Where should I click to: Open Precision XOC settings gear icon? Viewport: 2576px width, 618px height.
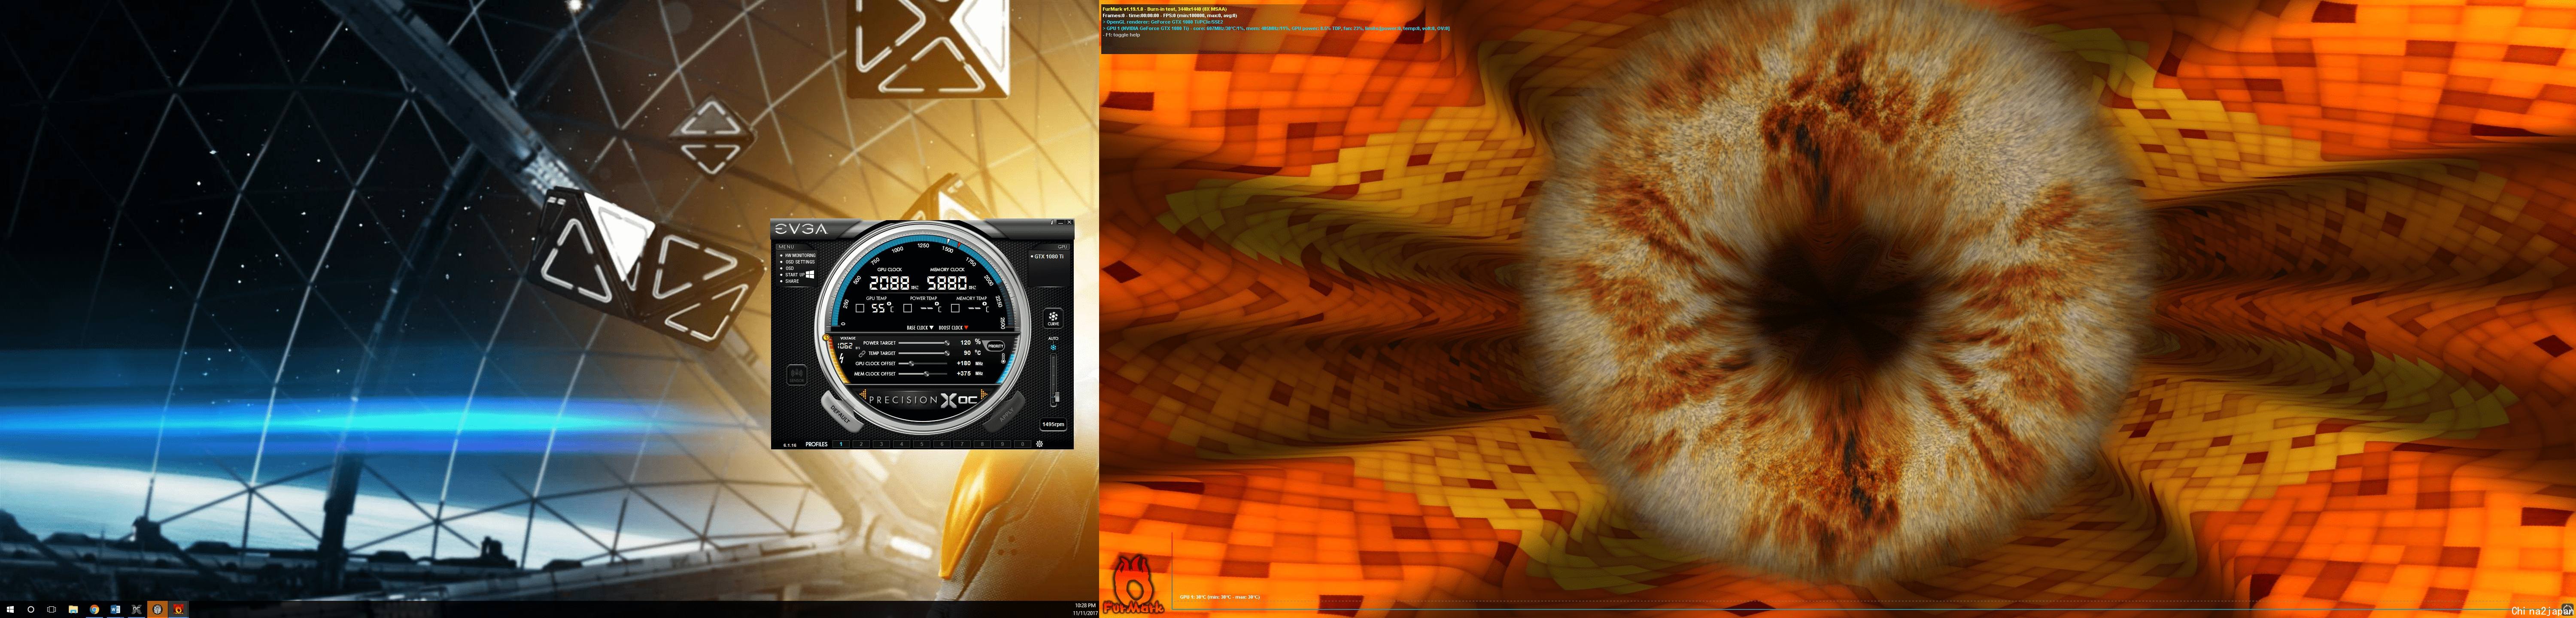[x=1039, y=444]
